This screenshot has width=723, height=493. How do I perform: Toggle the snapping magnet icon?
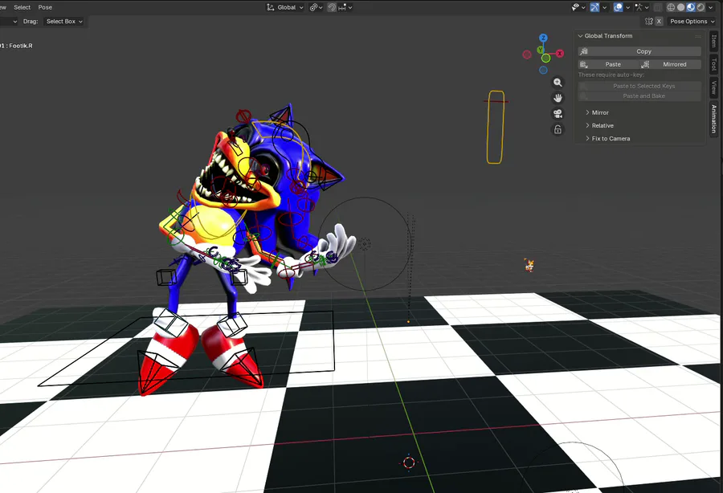click(x=332, y=7)
